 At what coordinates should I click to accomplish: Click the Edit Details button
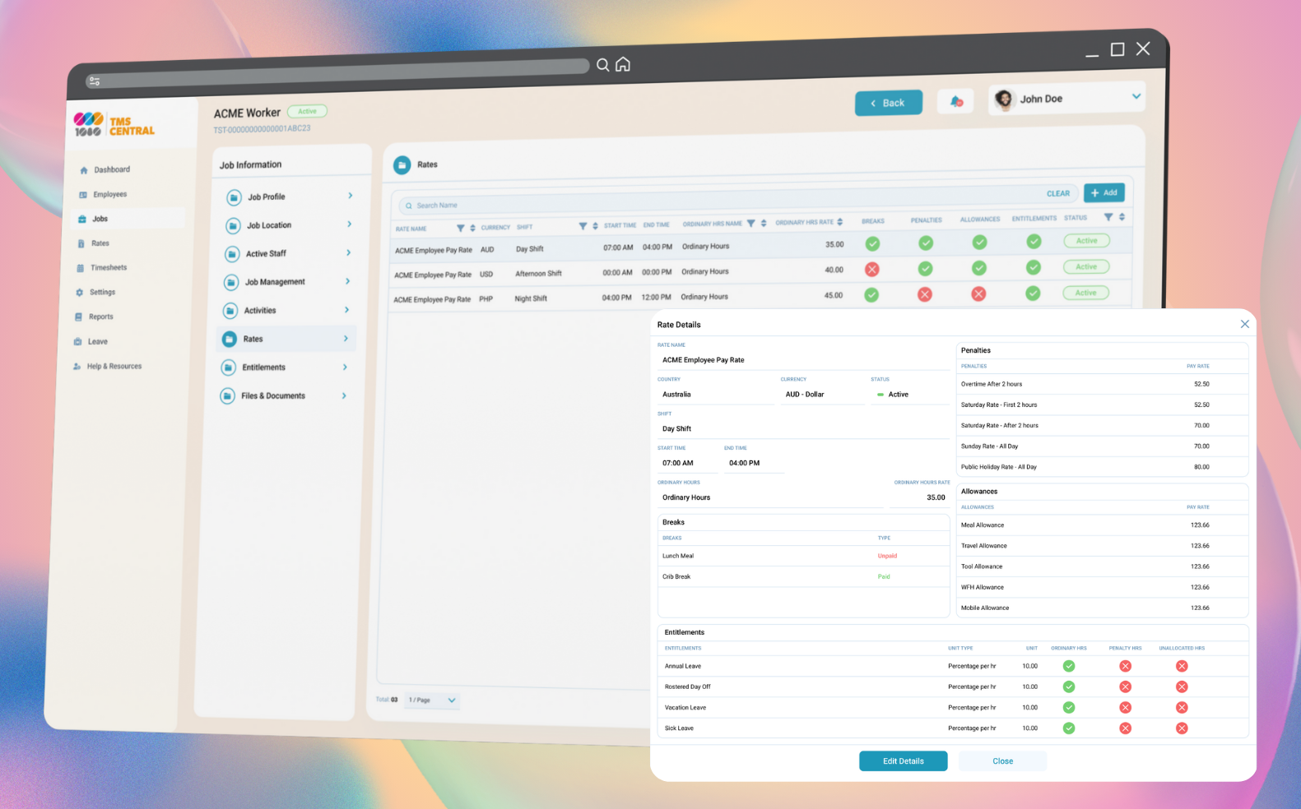(x=903, y=761)
